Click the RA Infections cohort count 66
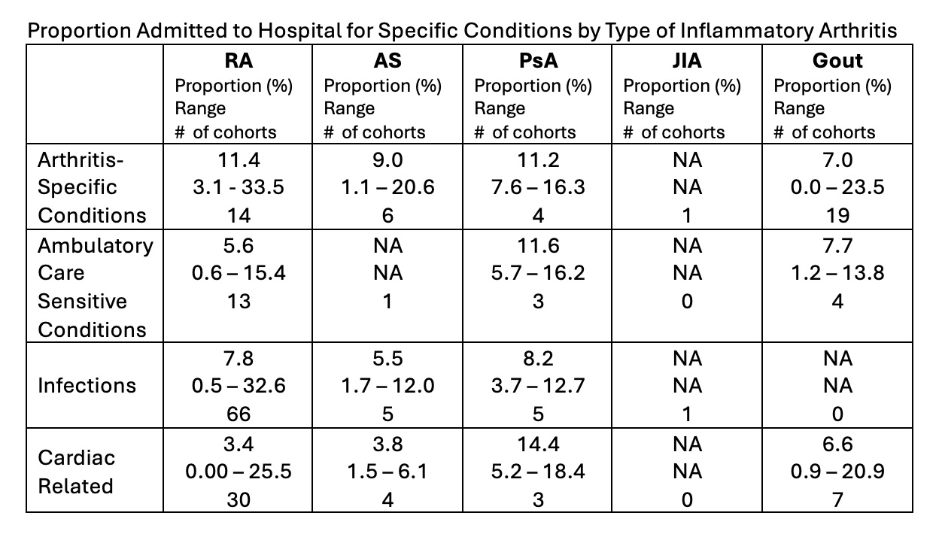Image resolution: width=939 pixels, height=540 pixels. coord(239,414)
